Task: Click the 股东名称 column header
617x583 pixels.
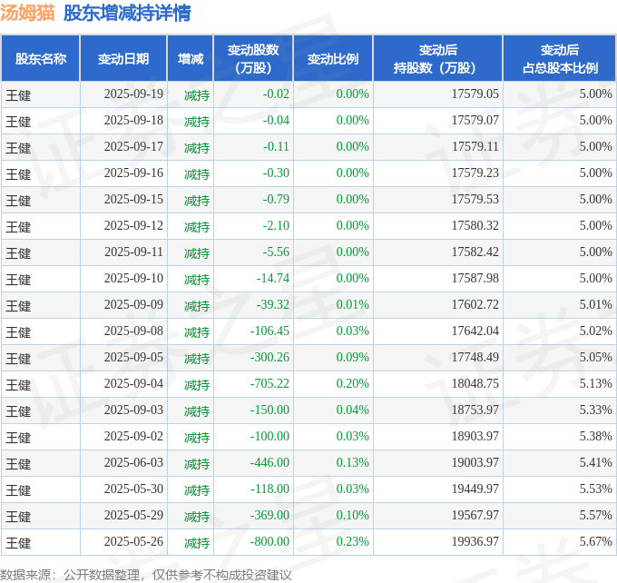Action: pyautogui.click(x=40, y=59)
